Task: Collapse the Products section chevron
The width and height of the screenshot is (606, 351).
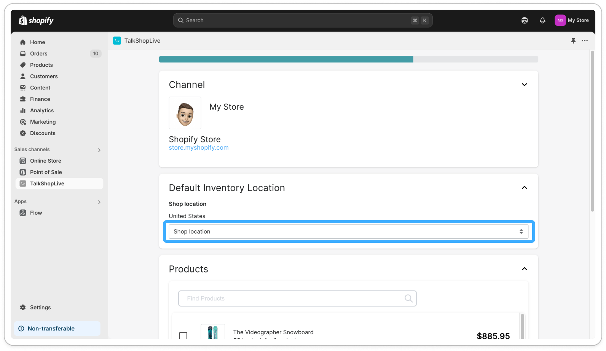Action: click(x=524, y=269)
